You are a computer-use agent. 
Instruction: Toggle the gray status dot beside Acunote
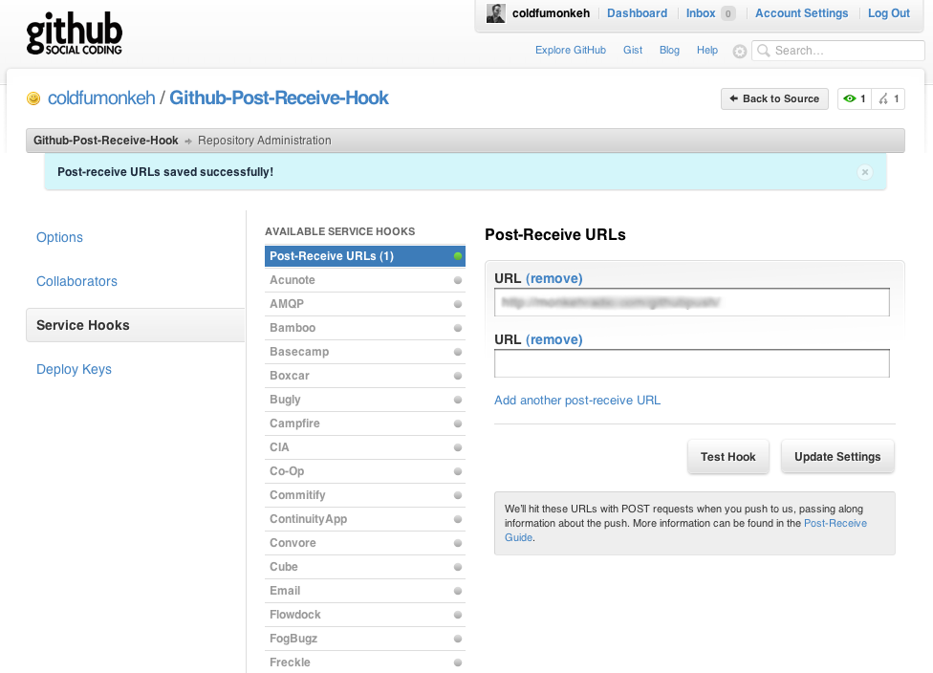[458, 280]
